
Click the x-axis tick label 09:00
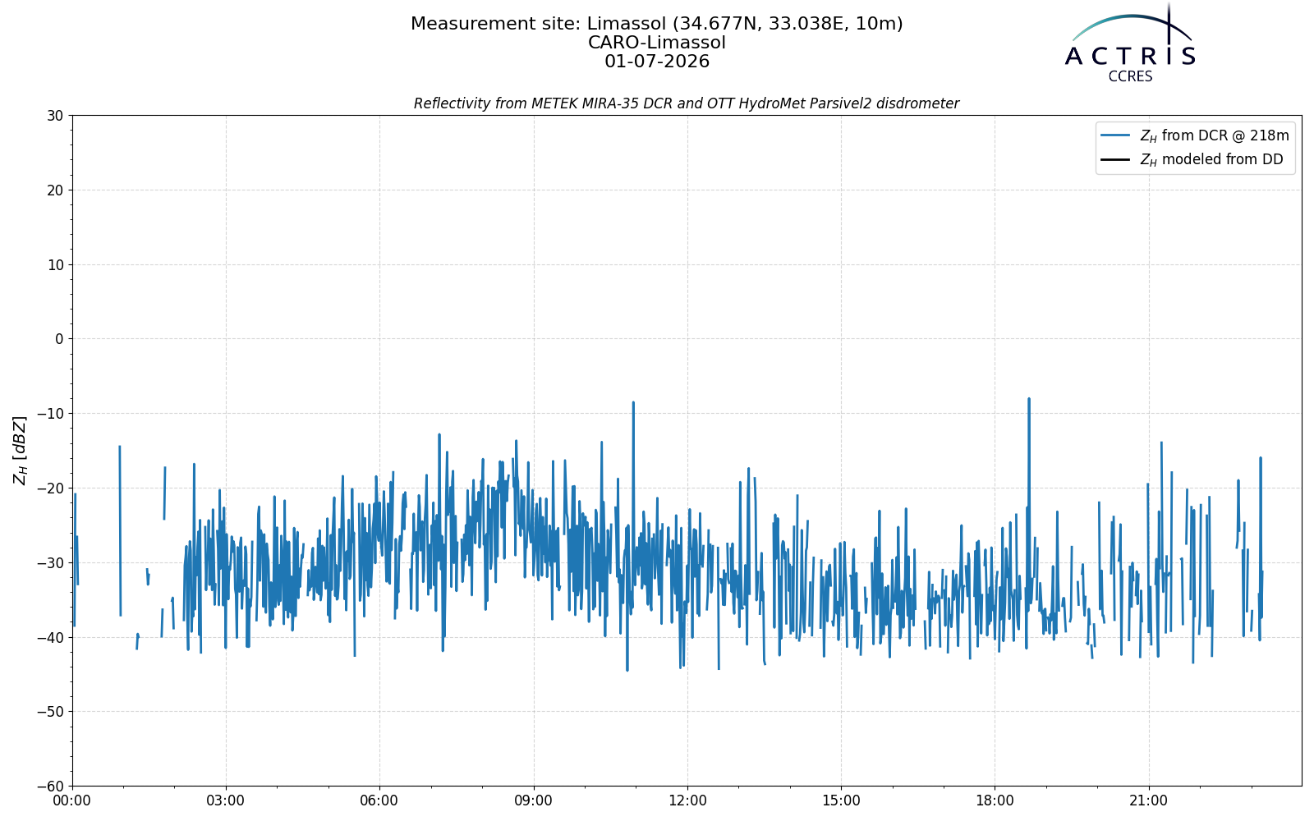pos(534,800)
